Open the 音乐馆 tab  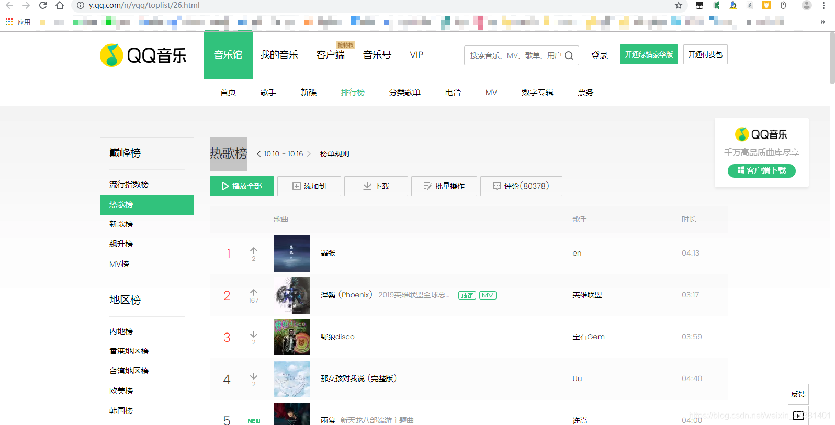click(x=228, y=55)
